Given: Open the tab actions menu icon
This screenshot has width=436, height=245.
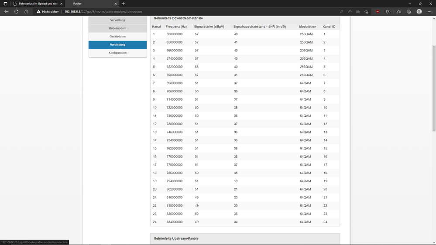Looking at the screenshot, I should click(x=5, y=3).
